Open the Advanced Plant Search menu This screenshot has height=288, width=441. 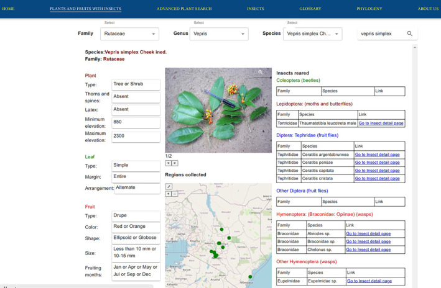point(184,9)
